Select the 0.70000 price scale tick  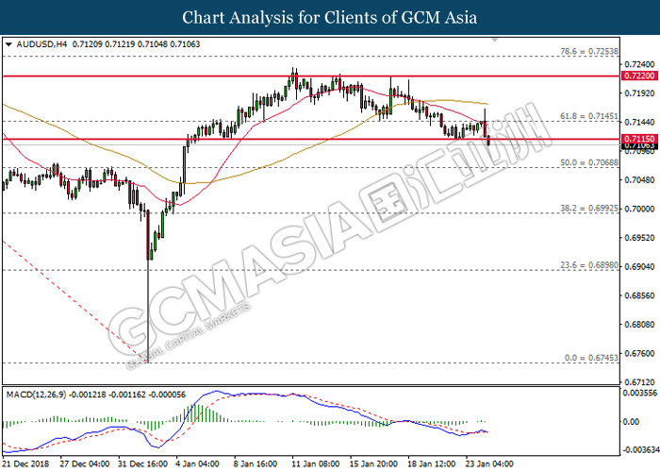(x=639, y=209)
